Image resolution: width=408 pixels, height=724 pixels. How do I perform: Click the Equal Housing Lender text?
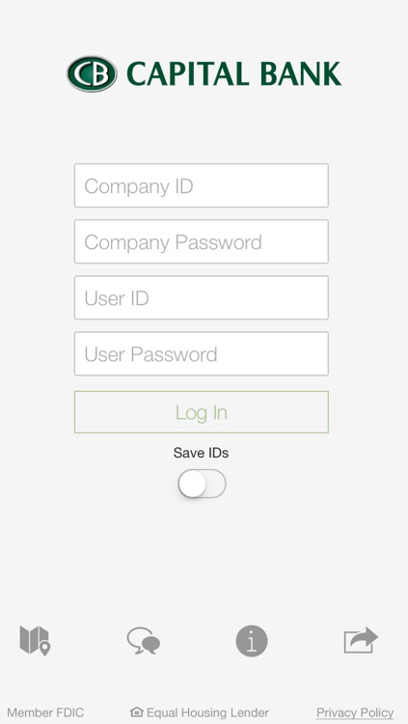(207, 712)
